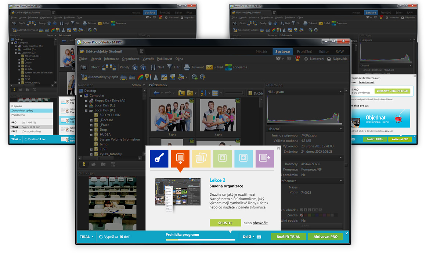Click the blue key lesson tile
The image size is (426, 254).
tap(159, 158)
